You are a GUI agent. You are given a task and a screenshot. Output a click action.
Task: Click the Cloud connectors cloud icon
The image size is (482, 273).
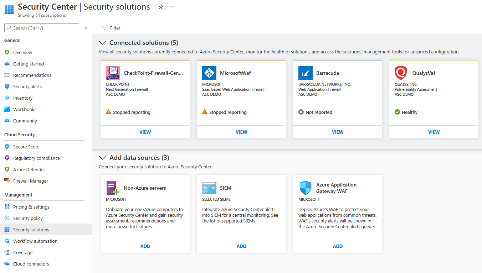coord(7,264)
